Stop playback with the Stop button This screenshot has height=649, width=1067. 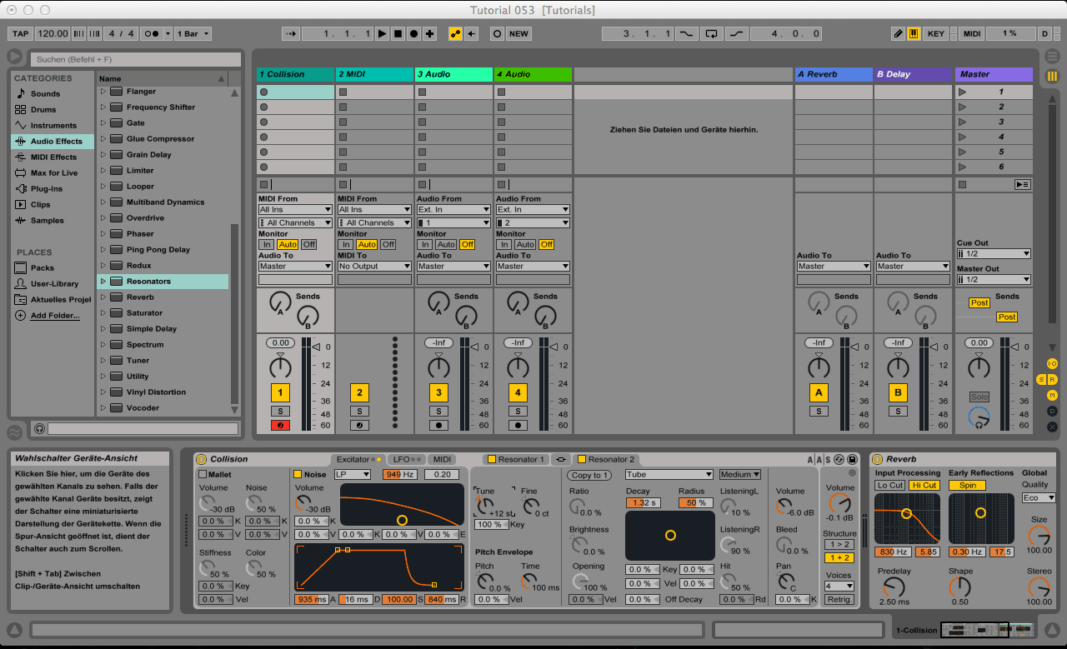(x=398, y=34)
